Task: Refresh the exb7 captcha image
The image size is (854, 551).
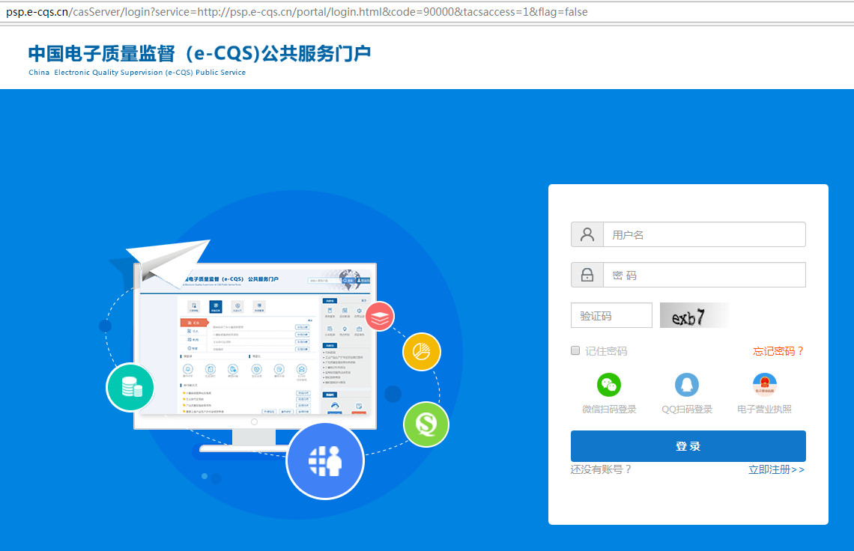Action: tap(694, 315)
